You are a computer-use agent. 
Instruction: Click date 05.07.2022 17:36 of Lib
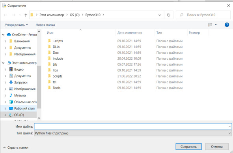point(129,64)
